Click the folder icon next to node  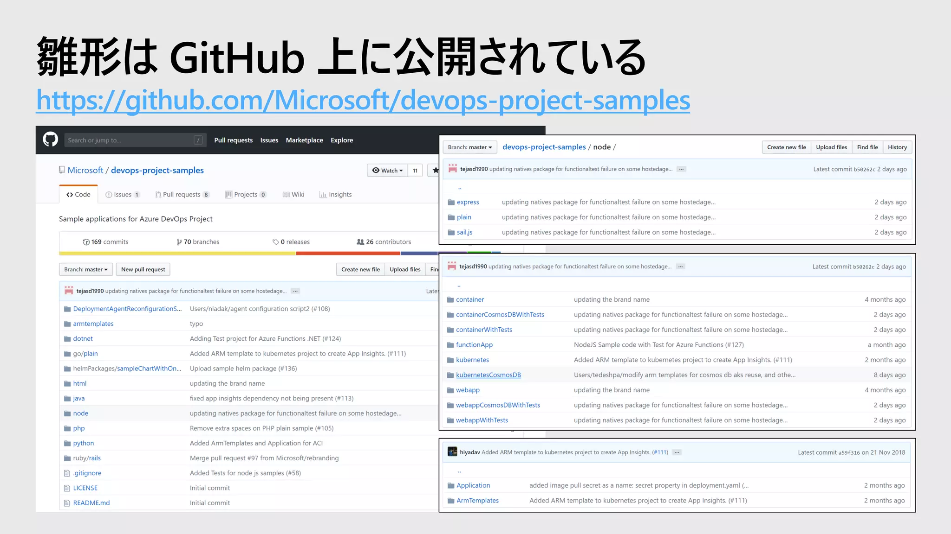[67, 413]
